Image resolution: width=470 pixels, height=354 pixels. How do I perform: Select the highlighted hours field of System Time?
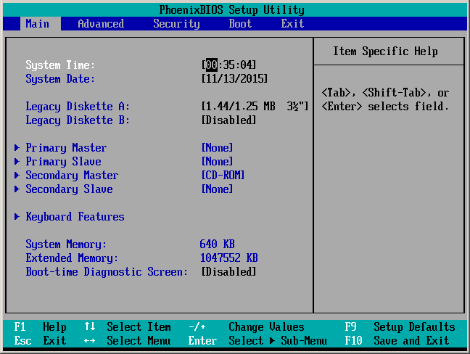pyautogui.click(x=212, y=65)
